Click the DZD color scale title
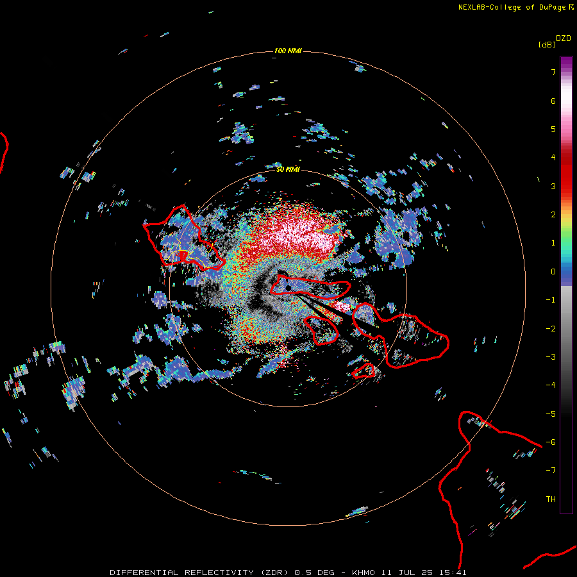The width and height of the screenshot is (577, 577). click(564, 38)
